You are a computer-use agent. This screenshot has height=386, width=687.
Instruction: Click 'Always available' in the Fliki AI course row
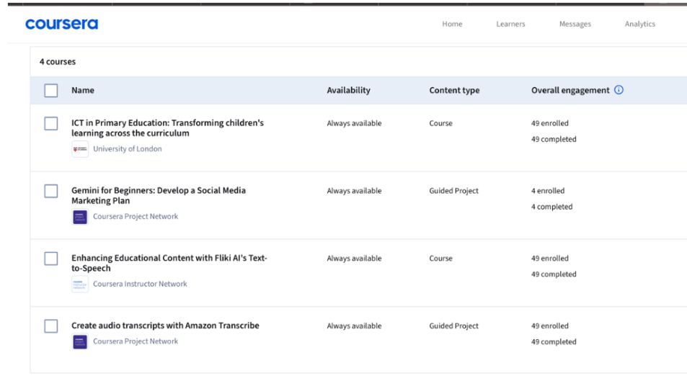tap(354, 259)
